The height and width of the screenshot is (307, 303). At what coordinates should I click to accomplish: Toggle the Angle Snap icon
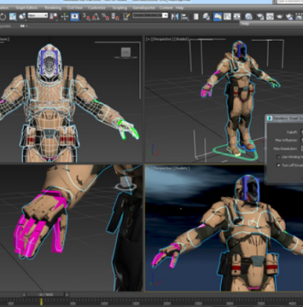(x=96, y=17)
